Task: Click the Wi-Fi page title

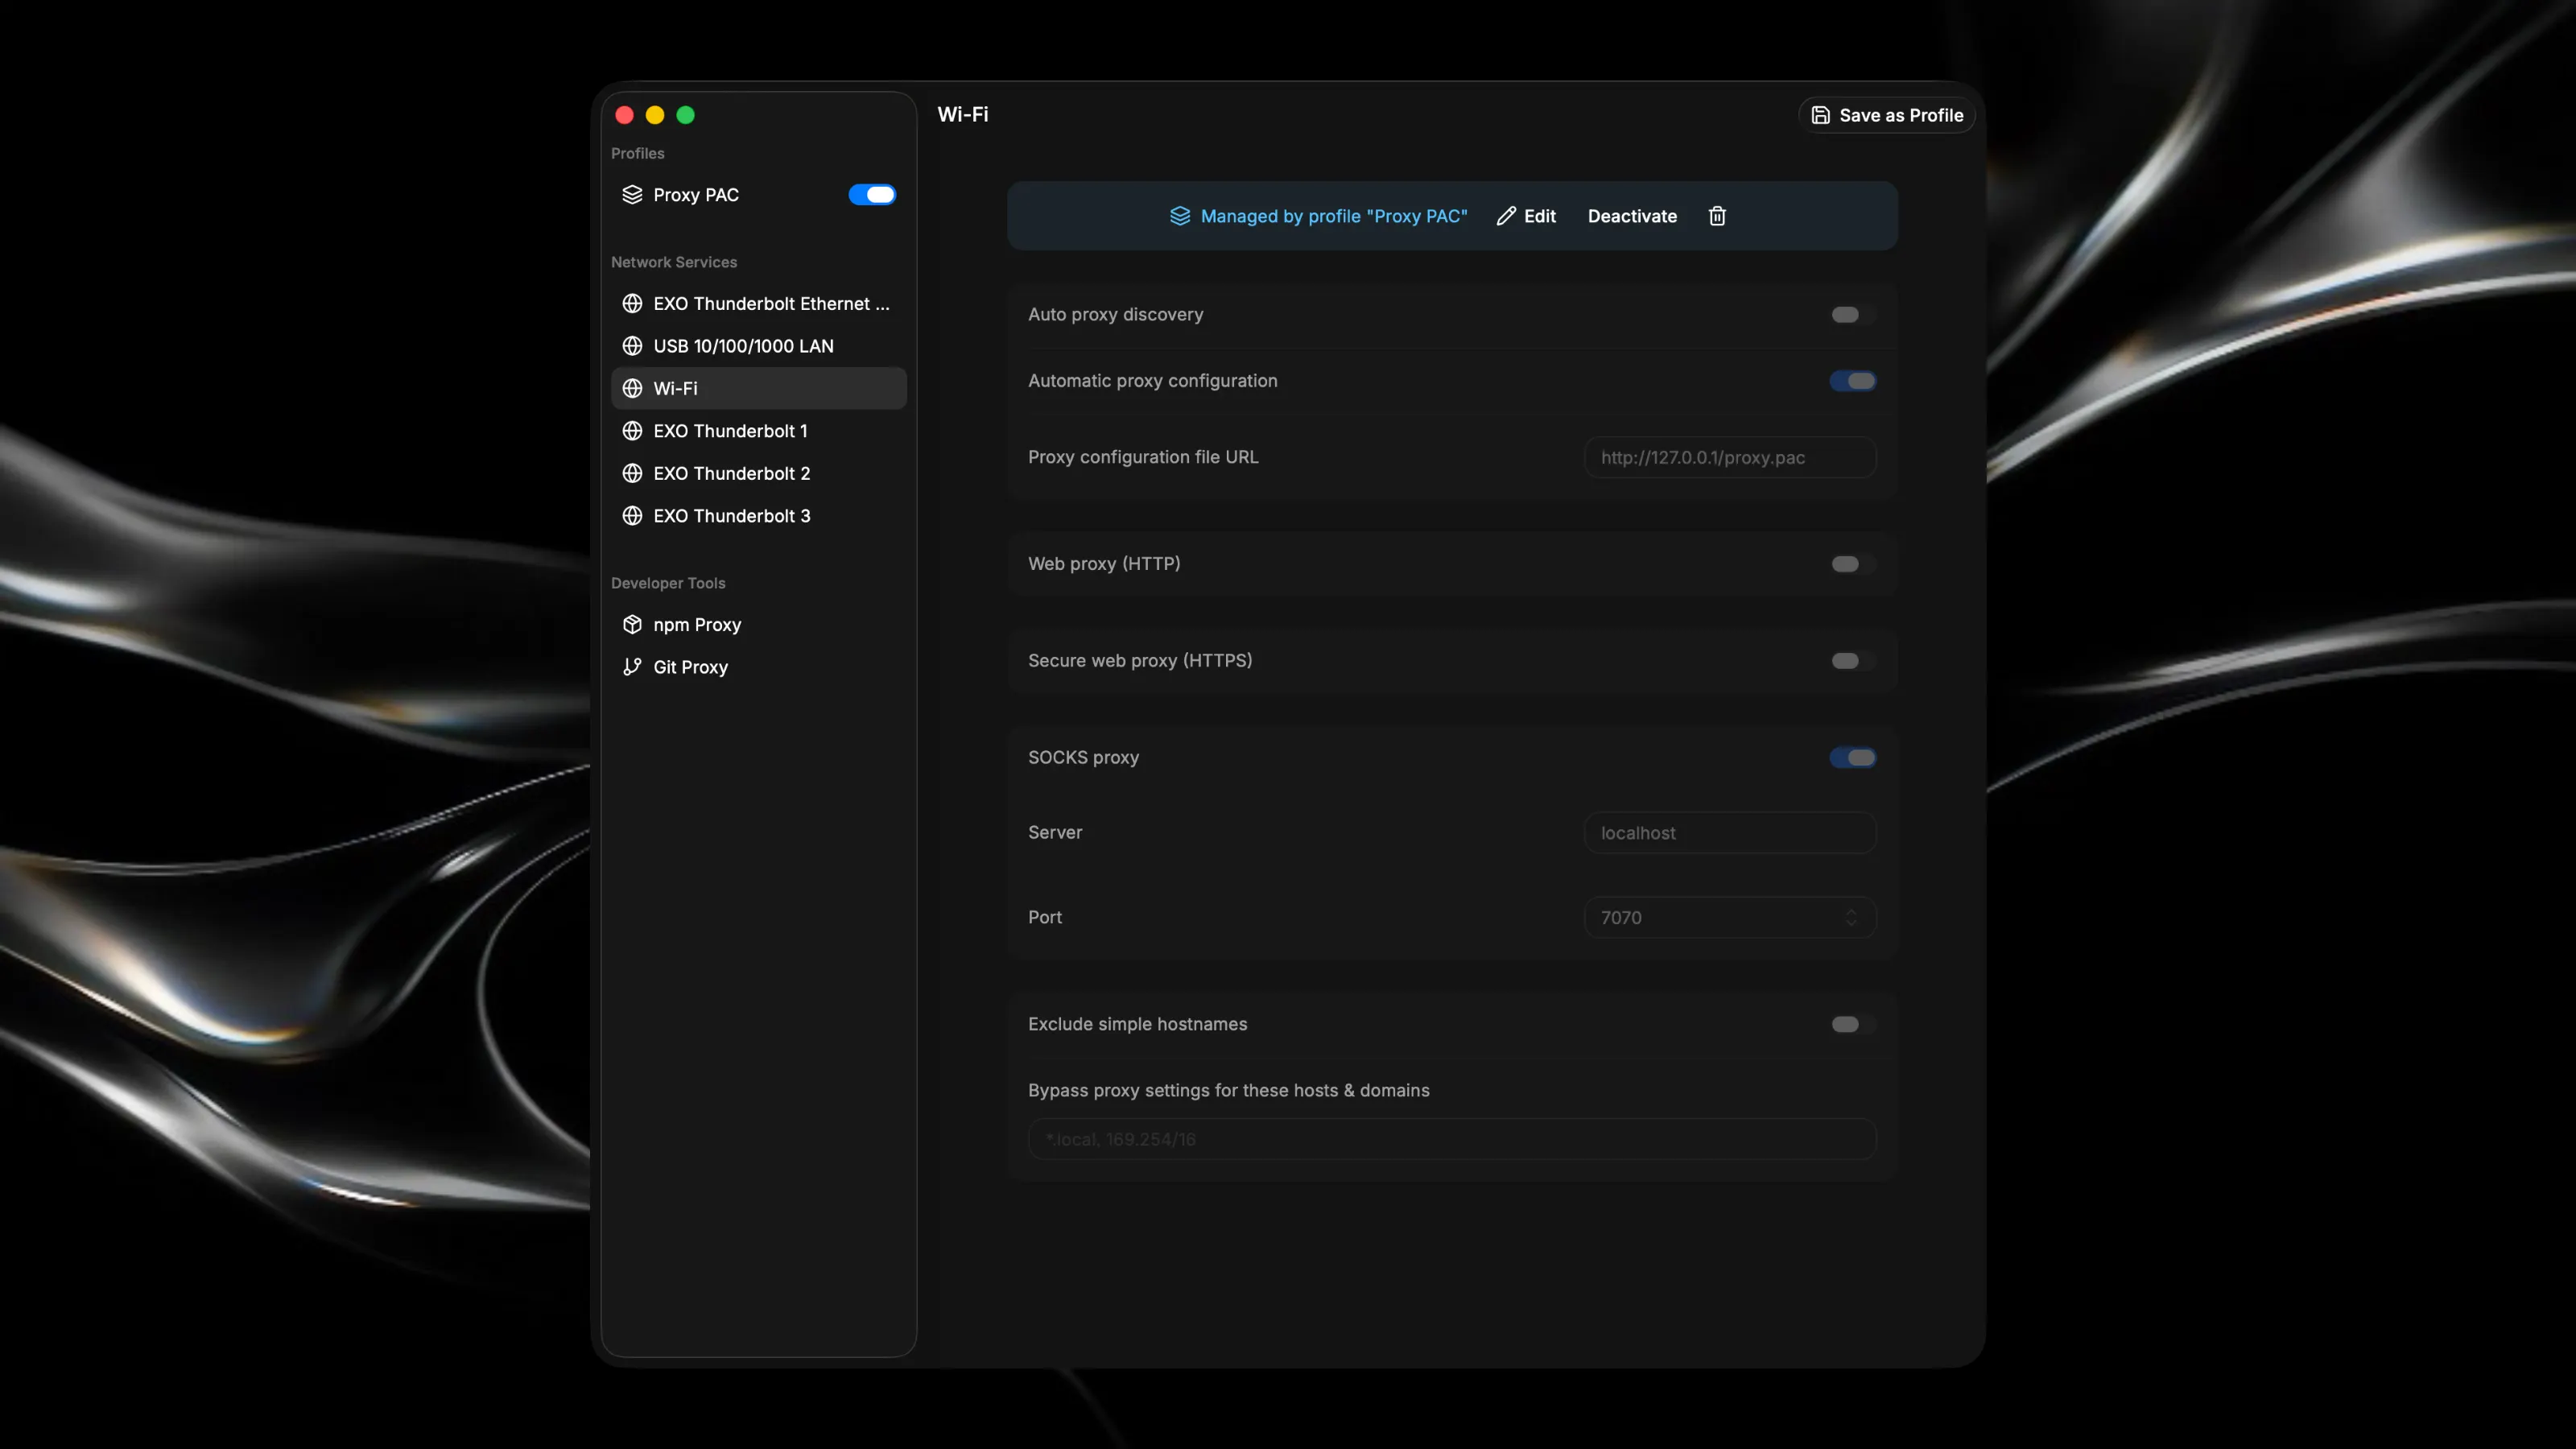Action: [962, 115]
